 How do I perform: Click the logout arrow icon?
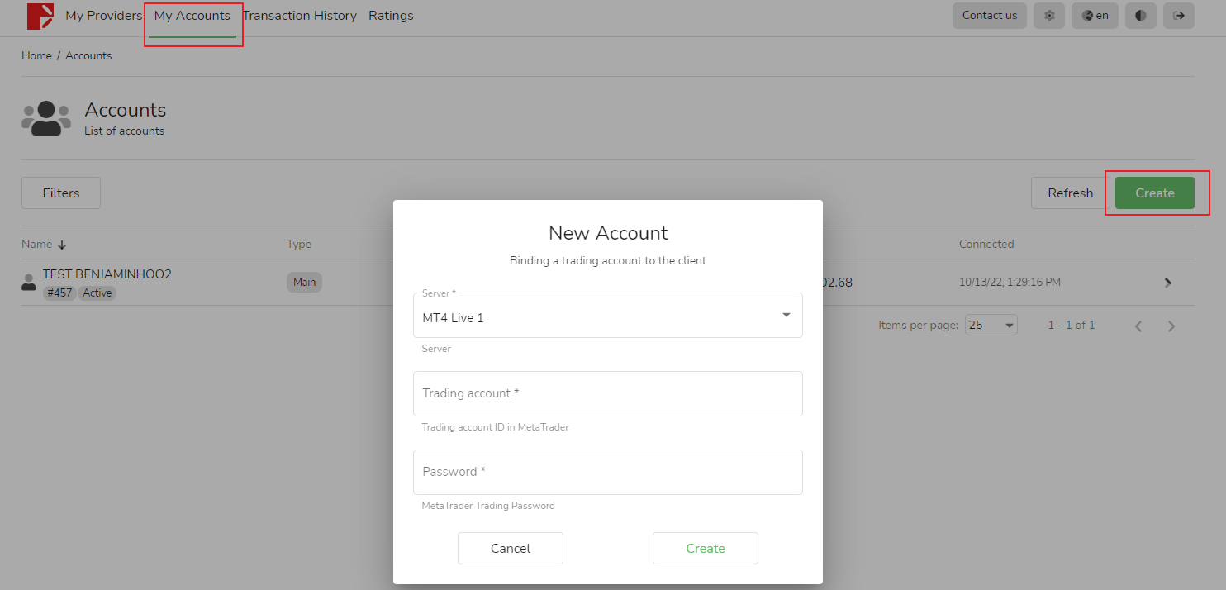[1178, 16]
